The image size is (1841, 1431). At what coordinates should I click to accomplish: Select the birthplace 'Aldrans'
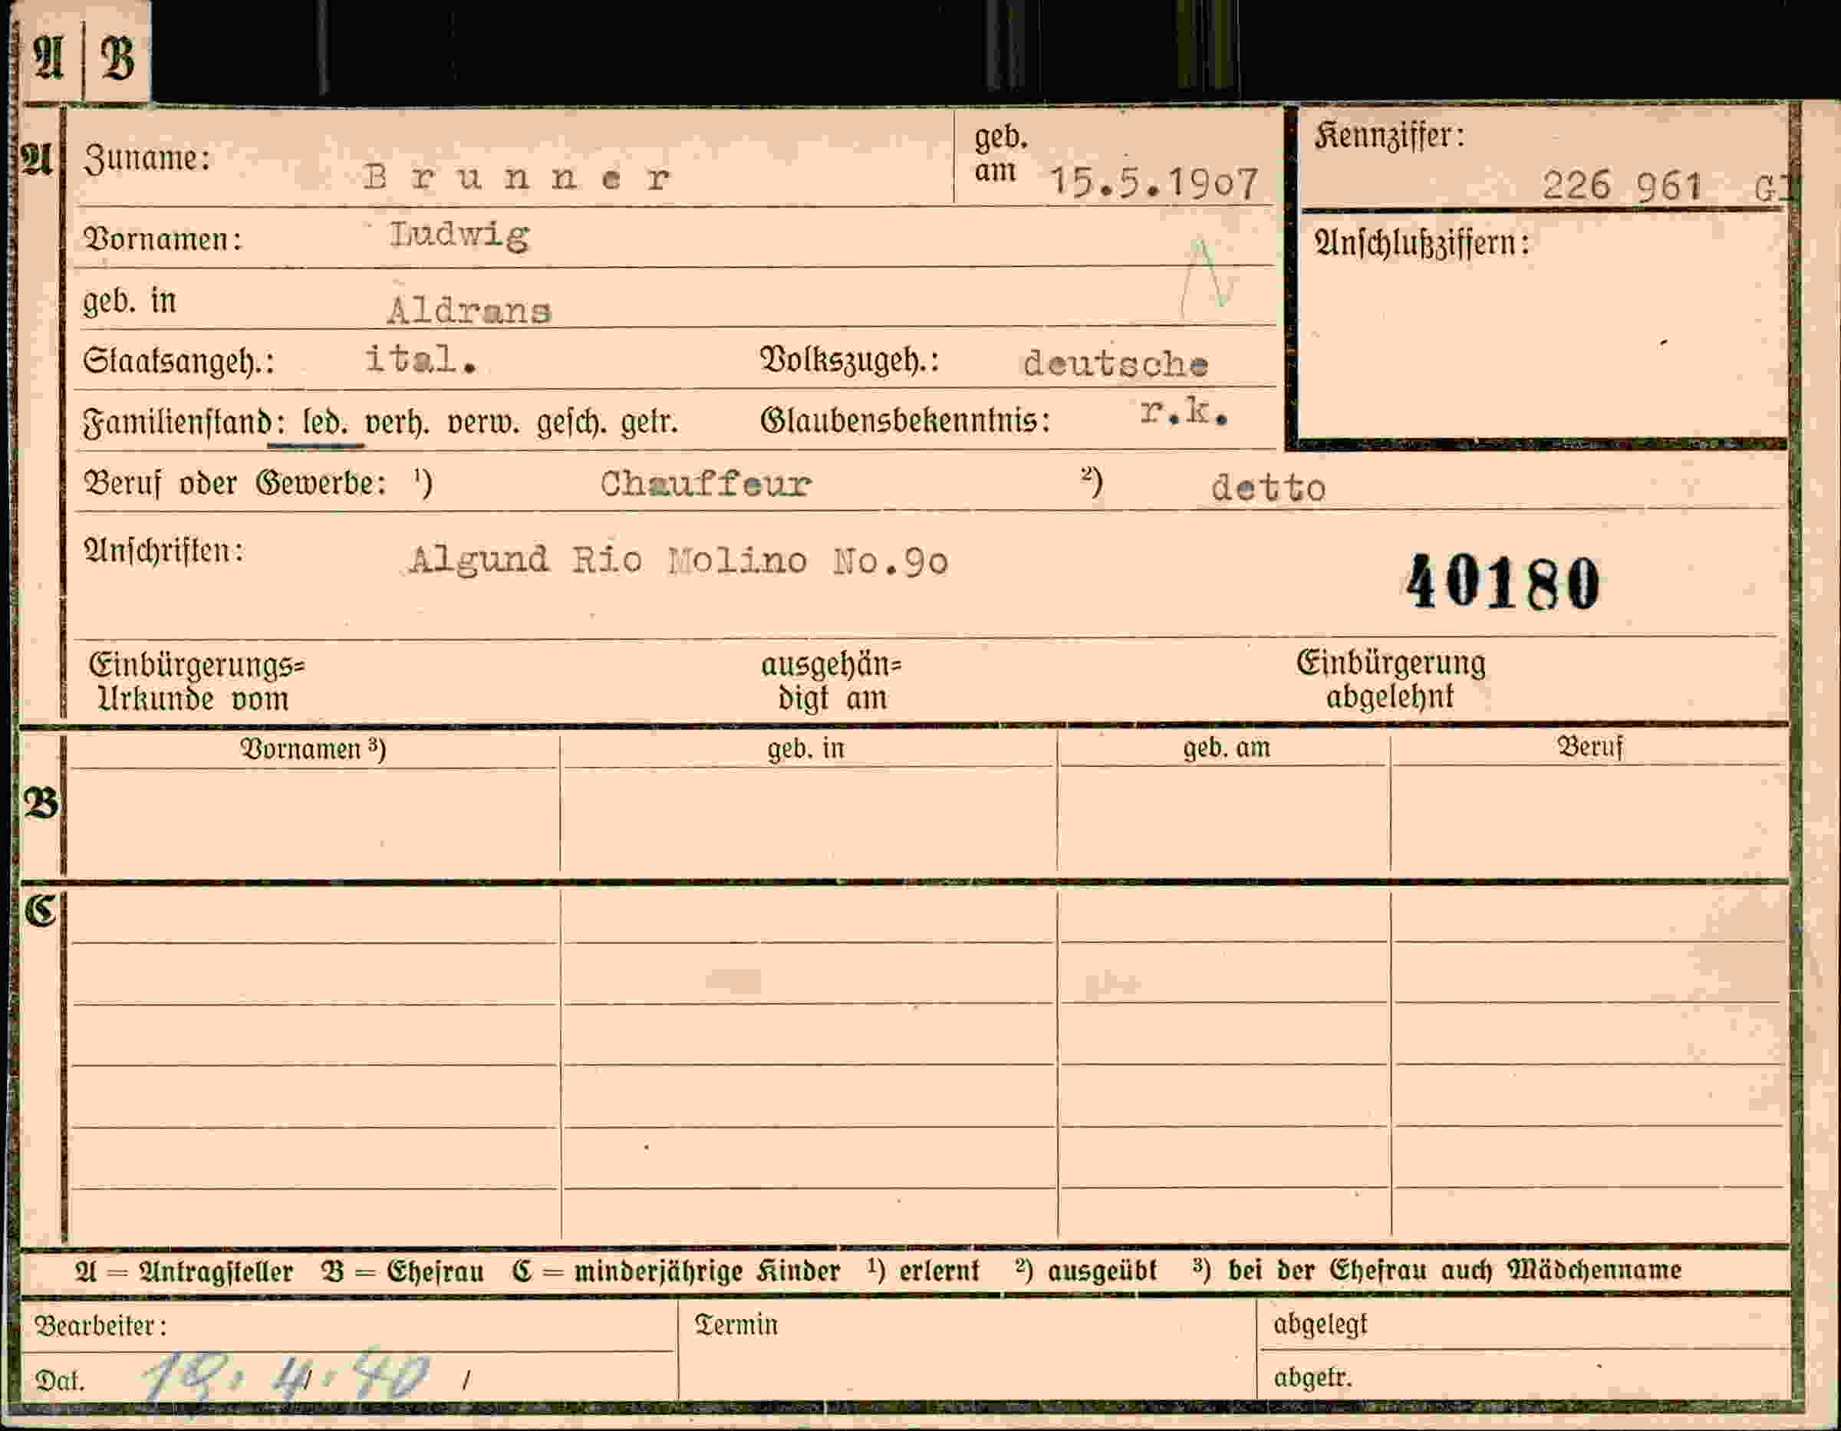469,311
